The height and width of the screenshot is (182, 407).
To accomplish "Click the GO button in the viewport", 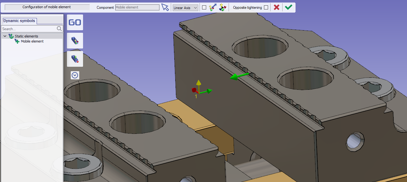I will 75,22.
